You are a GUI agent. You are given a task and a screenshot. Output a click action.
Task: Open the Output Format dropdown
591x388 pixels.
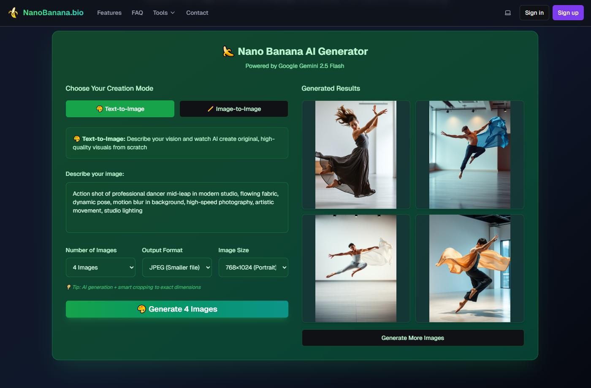[177, 267]
